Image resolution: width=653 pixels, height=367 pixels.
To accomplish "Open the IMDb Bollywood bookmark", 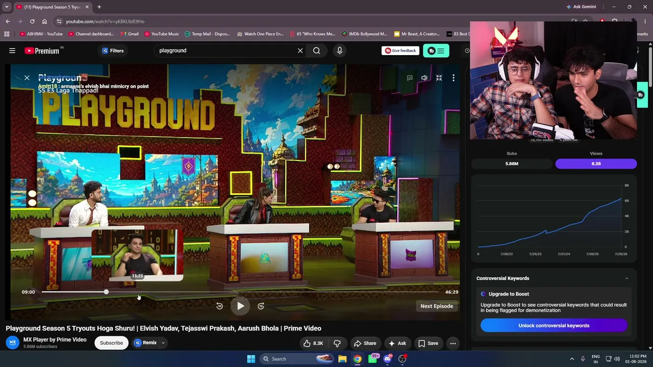I will [364, 34].
